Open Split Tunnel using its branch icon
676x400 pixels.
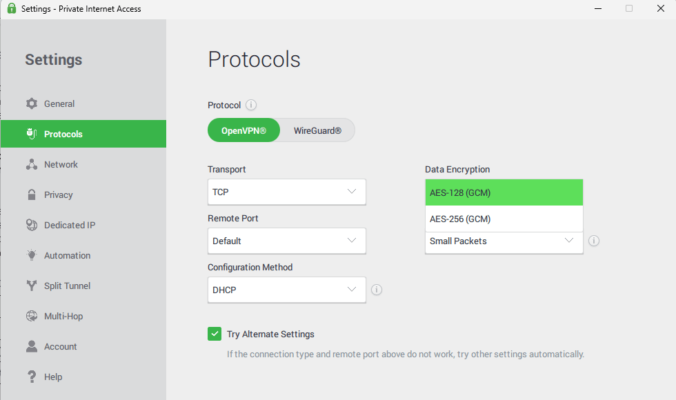point(31,286)
